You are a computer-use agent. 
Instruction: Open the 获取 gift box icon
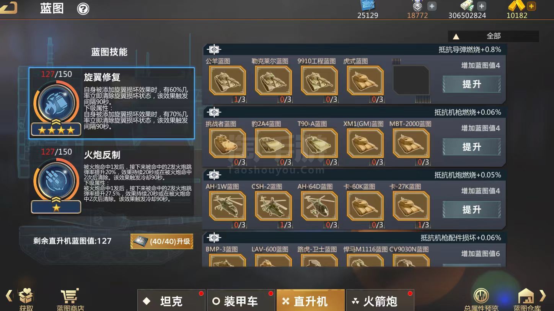(x=26, y=296)
